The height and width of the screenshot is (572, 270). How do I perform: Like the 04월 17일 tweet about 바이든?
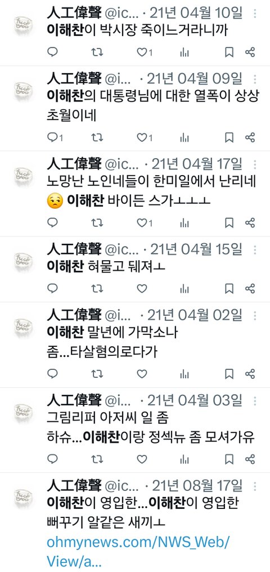(145, 222)
